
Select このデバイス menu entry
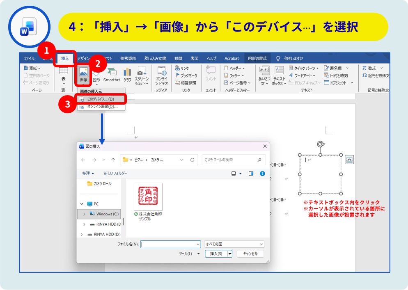pyautogui.click(x=101, y=99)
